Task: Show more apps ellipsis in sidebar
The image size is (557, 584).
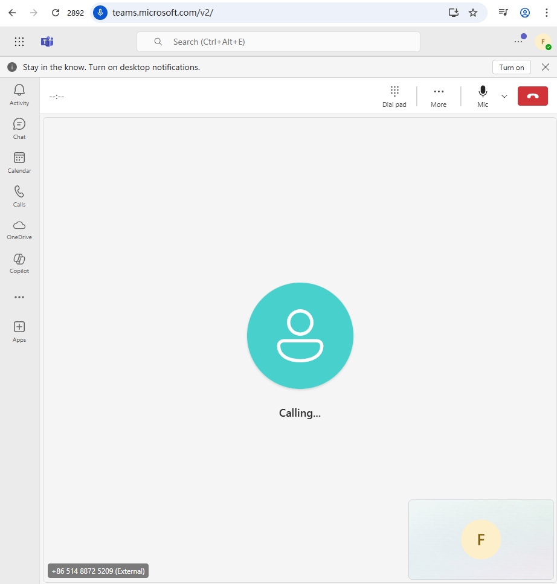Action: coord(19,297)
